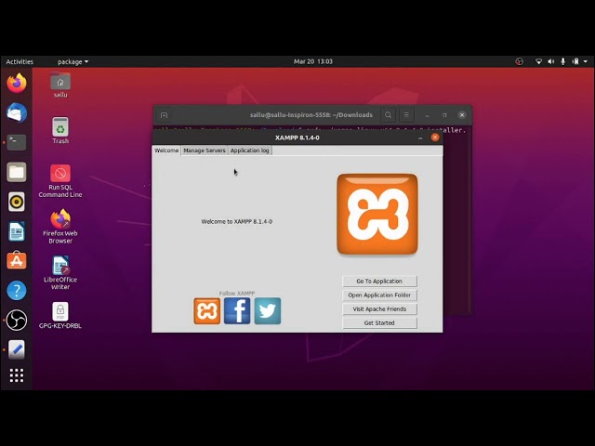This screenshot has height=446, width=595.
Task: Open Ubuntu Software from the dock
Action: click(17, 260)
